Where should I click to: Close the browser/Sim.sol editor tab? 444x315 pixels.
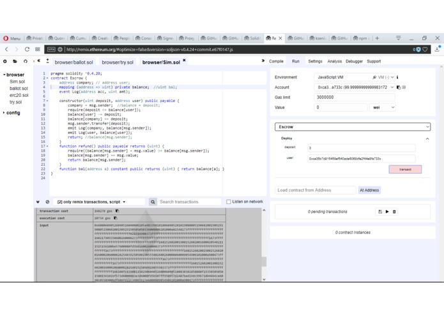click(184, 60)
